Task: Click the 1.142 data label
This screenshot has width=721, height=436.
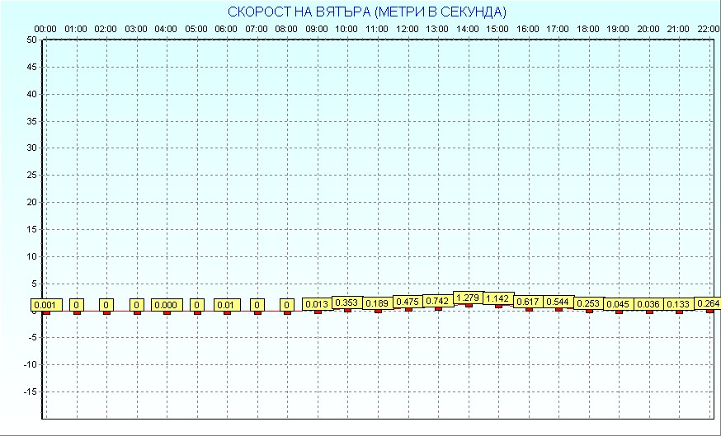Action: click(x=497, y=298)
